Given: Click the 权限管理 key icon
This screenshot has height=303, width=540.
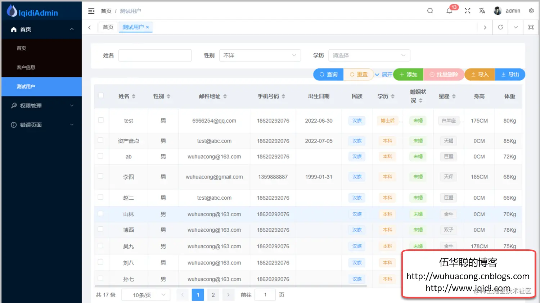Looking at the screenshot, I should click(x=14, y=105).
